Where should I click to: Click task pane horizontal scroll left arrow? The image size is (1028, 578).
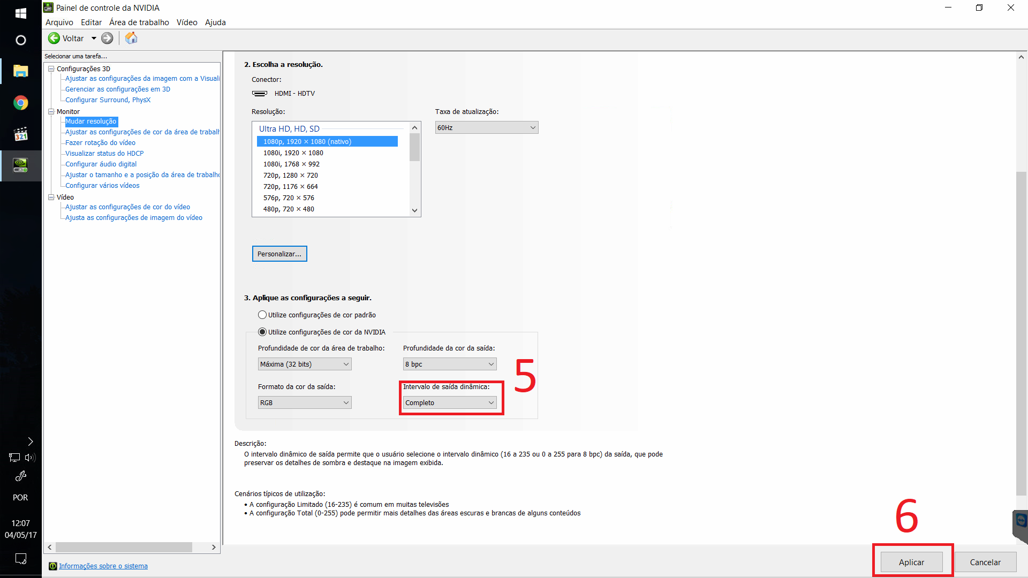[50, 547]
